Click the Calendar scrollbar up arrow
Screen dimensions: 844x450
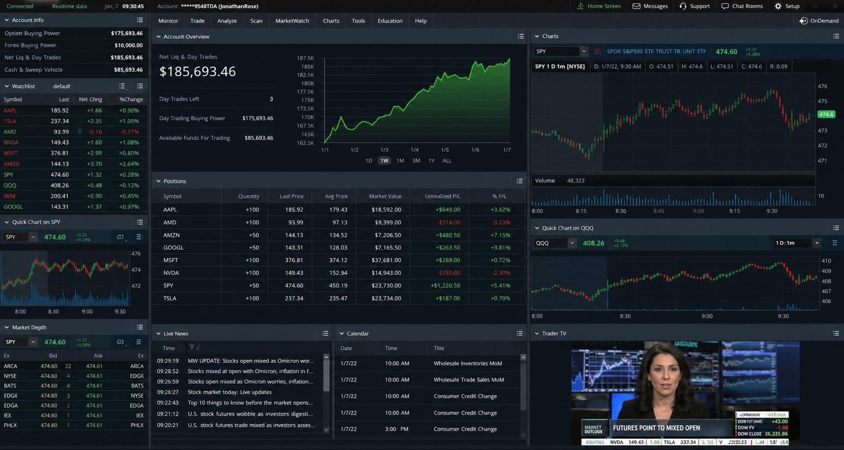point(523,357)
